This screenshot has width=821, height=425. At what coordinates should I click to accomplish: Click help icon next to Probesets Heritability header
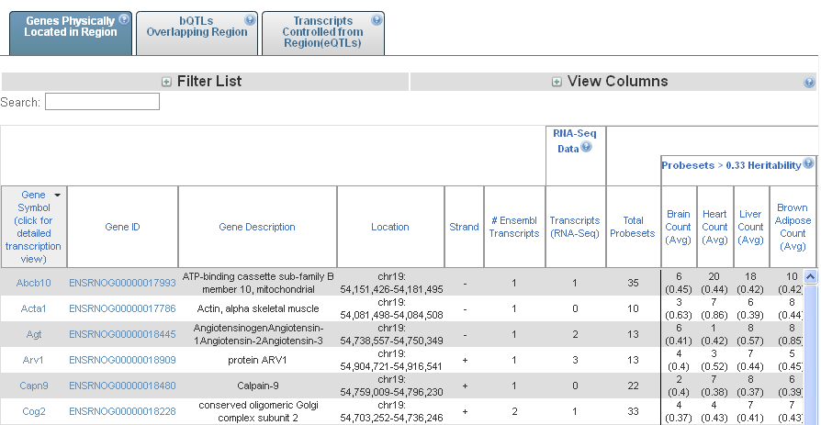point(808,163)
